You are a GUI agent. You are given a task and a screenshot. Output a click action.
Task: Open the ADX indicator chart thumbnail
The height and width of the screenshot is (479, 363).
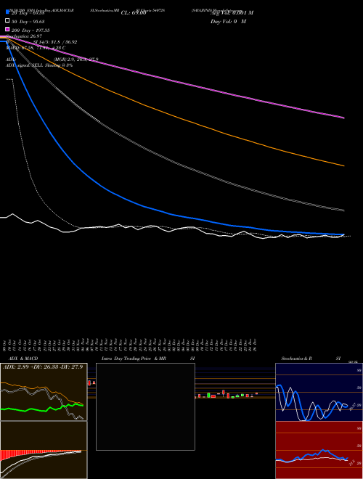click(x=44, y=392)
